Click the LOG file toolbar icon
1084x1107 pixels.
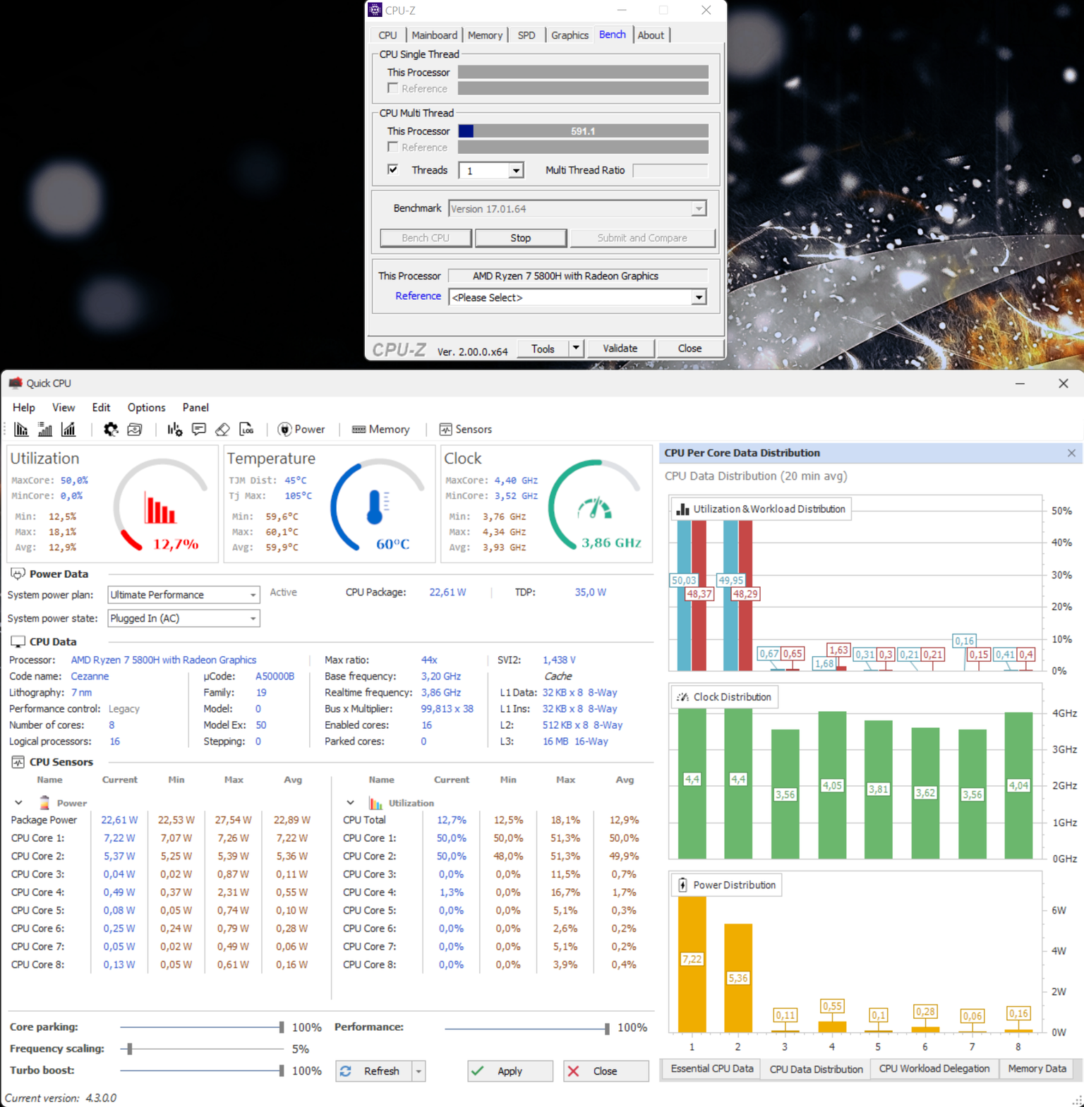point(246,429)
